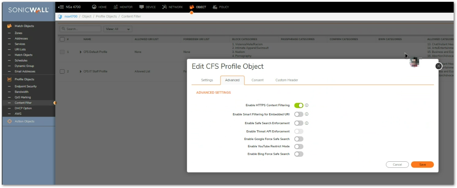The height and width of the screenshot is (188, 457).
Task: Close the Edit CFS Profile Object dialog
Action: [438, 66]
